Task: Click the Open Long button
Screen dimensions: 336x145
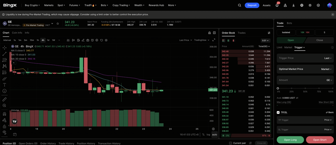Action: click(290, 140)
